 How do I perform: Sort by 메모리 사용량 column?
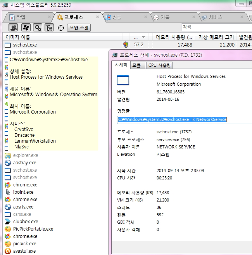pos(173,37)
